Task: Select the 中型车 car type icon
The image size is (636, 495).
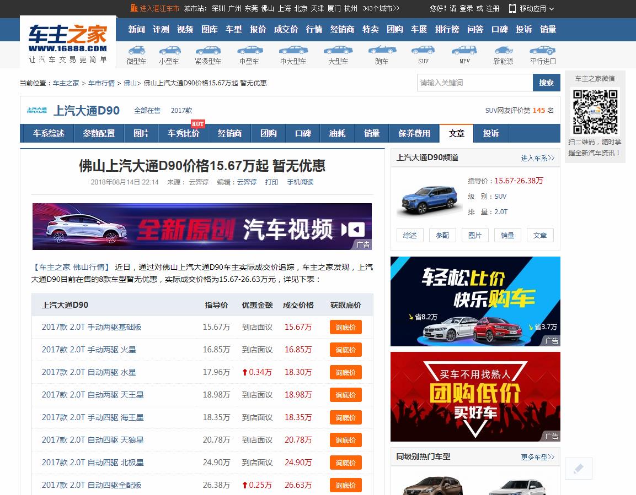Action: point(250,51)
